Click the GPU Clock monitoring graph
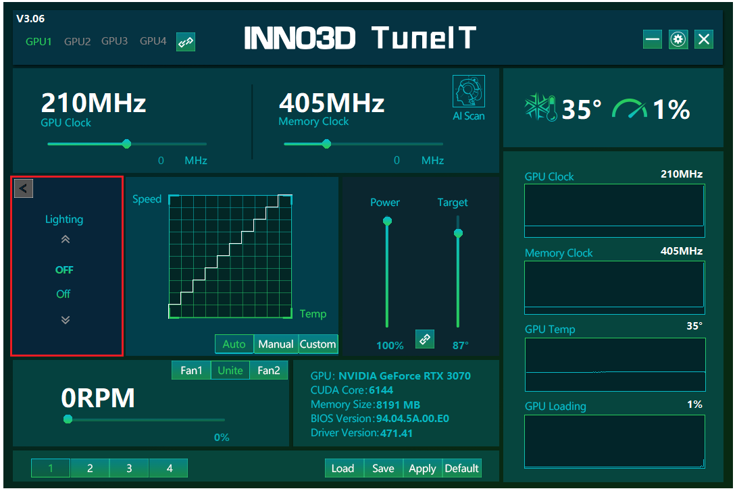Image resolution: width=737 pixels, height=493 pixels. pyautogui.click(x=614, y=211)
